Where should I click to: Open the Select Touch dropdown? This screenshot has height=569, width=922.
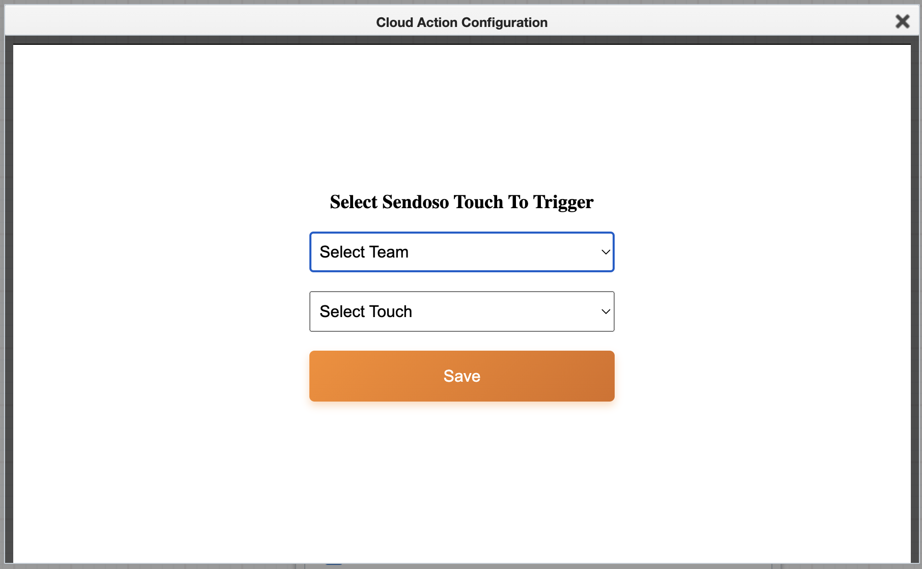462,311
